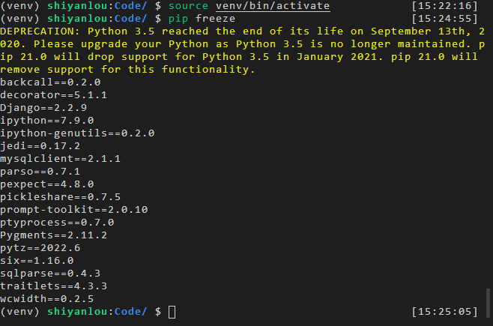Click the Pygments==2.11.2 package line
This screenshot has height=326, width=493.
tap(54, 235)
